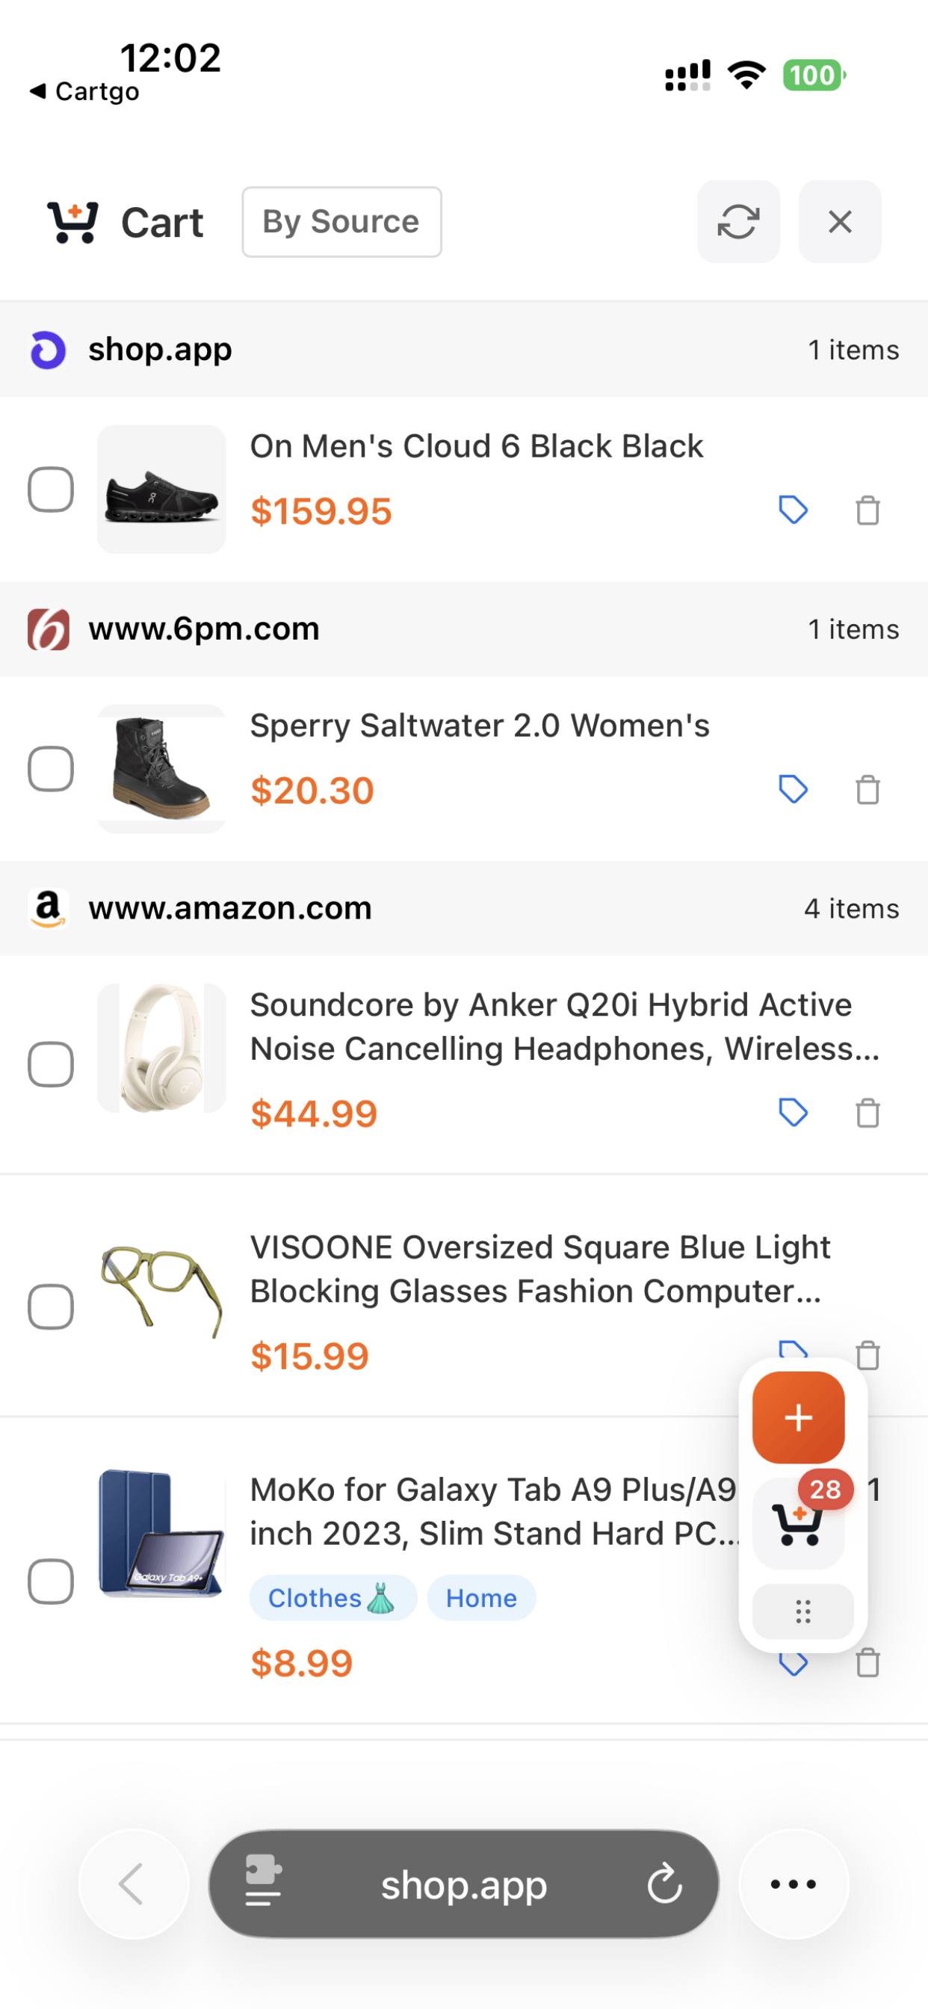Viewport: 928px width, 2009px height.
Task: Tag the Sperry Saltwater 2.0 item
Action: click(x=793, y=789)
